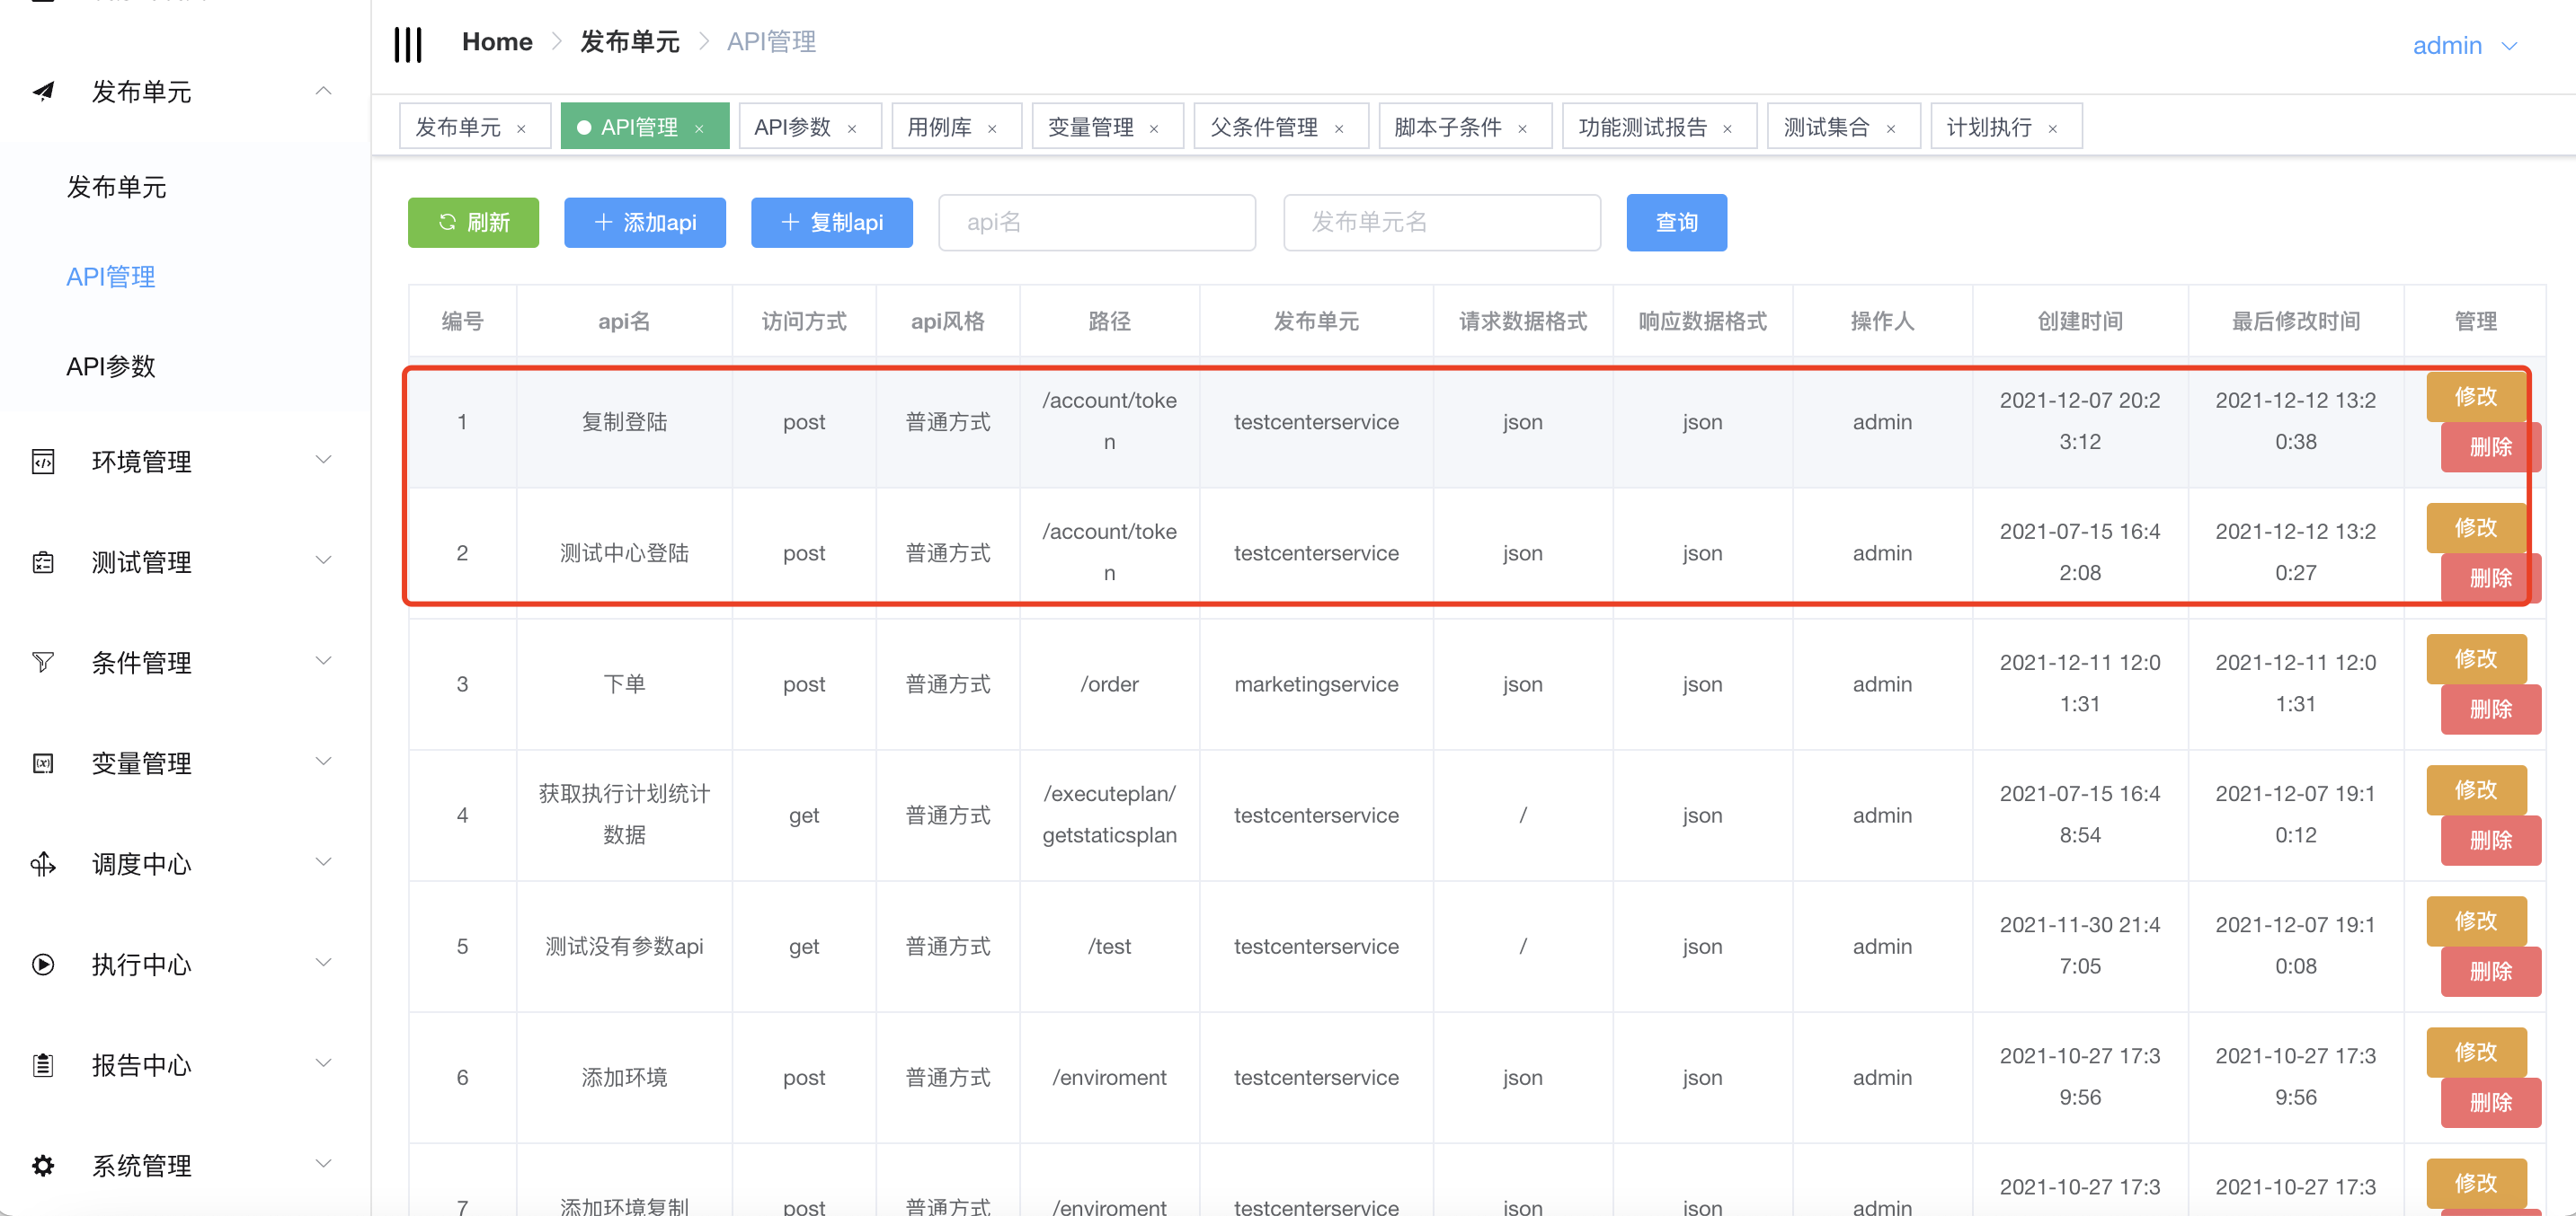Click 删除 for row 6 添加环境
The image size is (2576, 1216).
[2490, 1103]
